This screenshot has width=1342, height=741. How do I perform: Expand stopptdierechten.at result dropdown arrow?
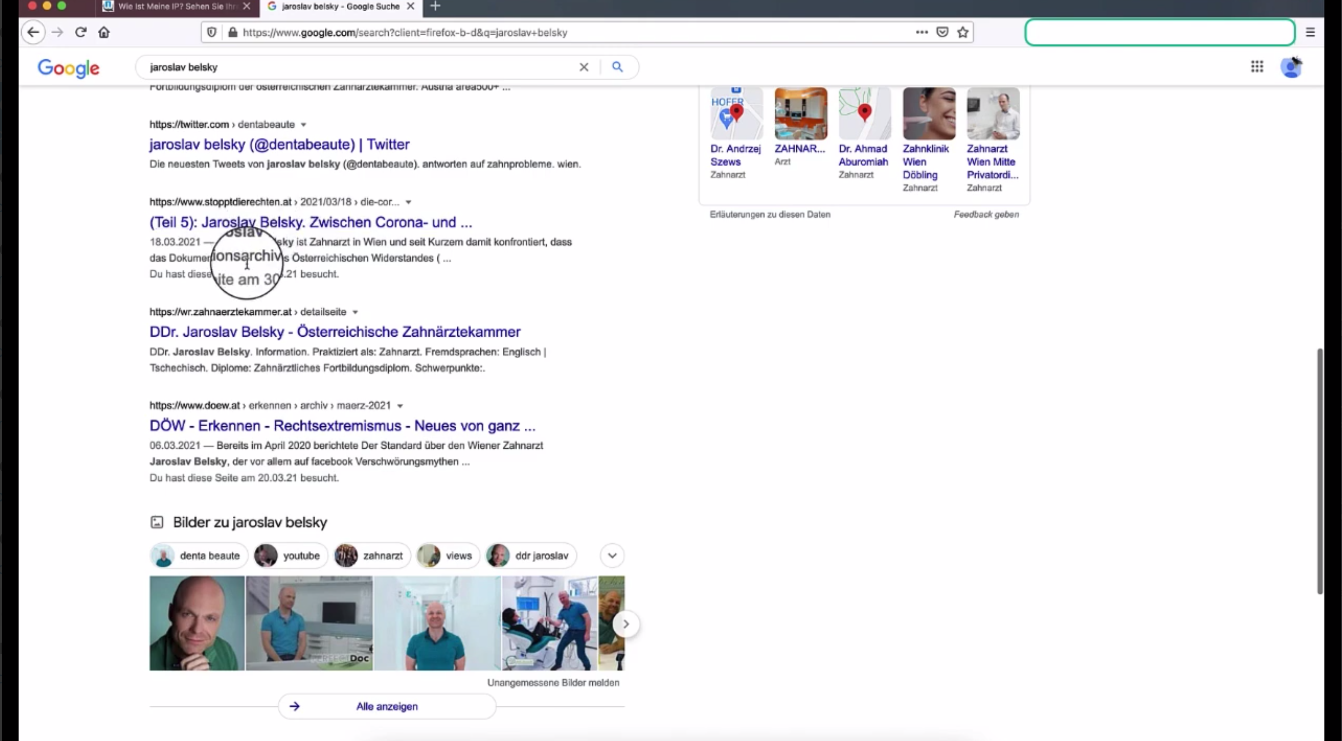[x=408, y=202]
